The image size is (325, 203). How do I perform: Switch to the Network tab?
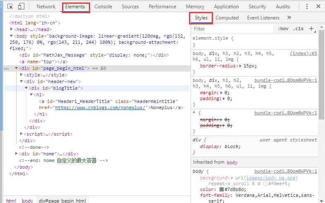tap(46, 7)
